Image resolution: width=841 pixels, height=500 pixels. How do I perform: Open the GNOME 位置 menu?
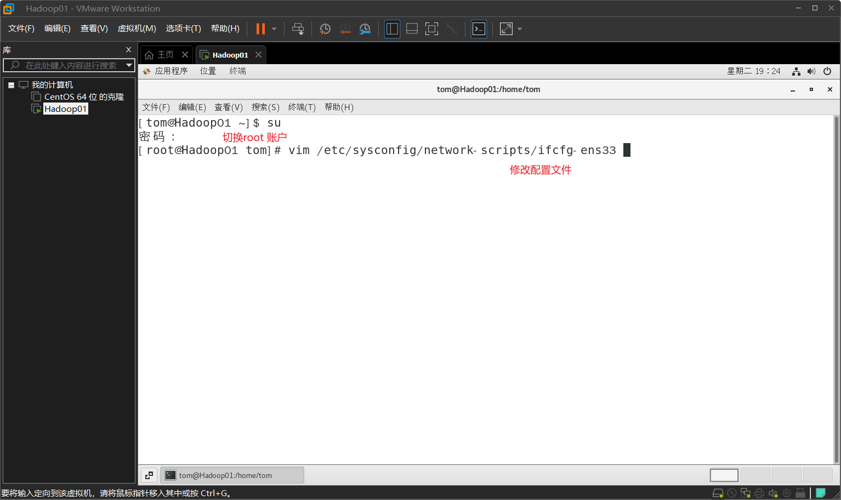tap(208, 71)
